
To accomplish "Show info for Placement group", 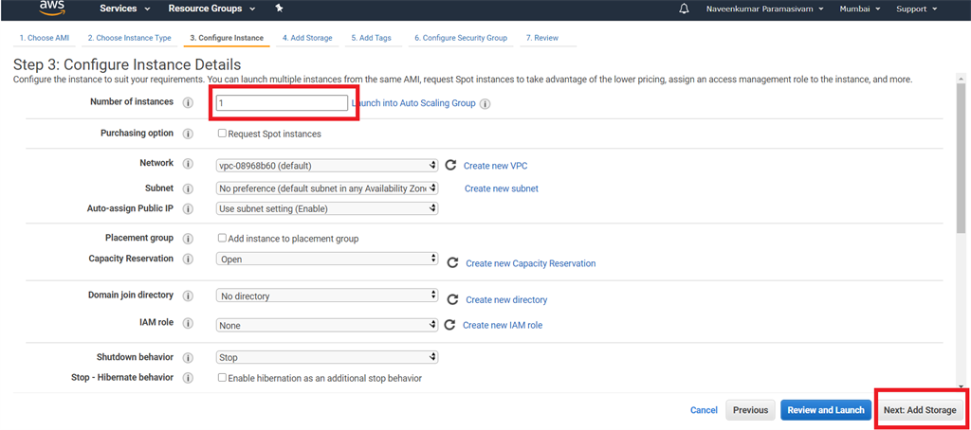I will 189,239.
